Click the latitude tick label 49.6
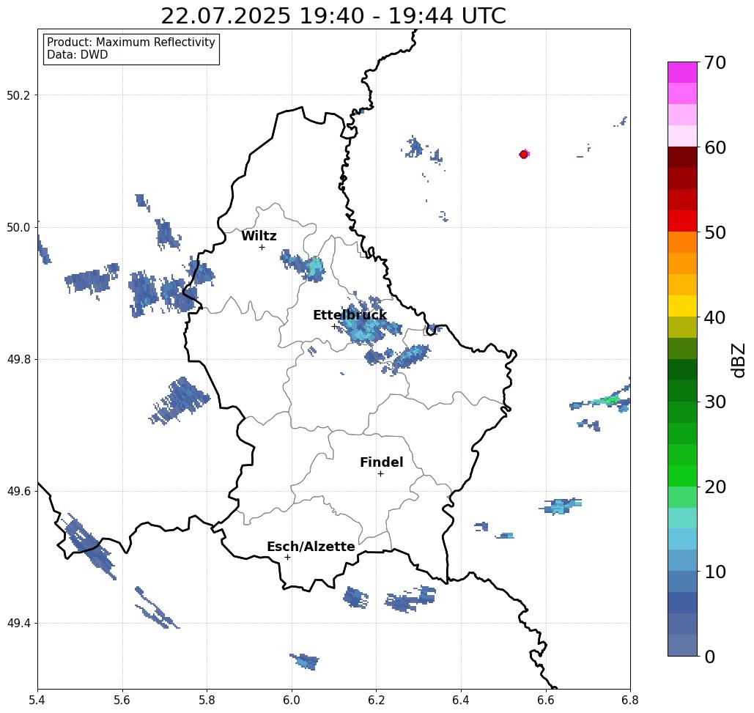The height and width of the screenshot is (713, 754). tap(18, 492)
